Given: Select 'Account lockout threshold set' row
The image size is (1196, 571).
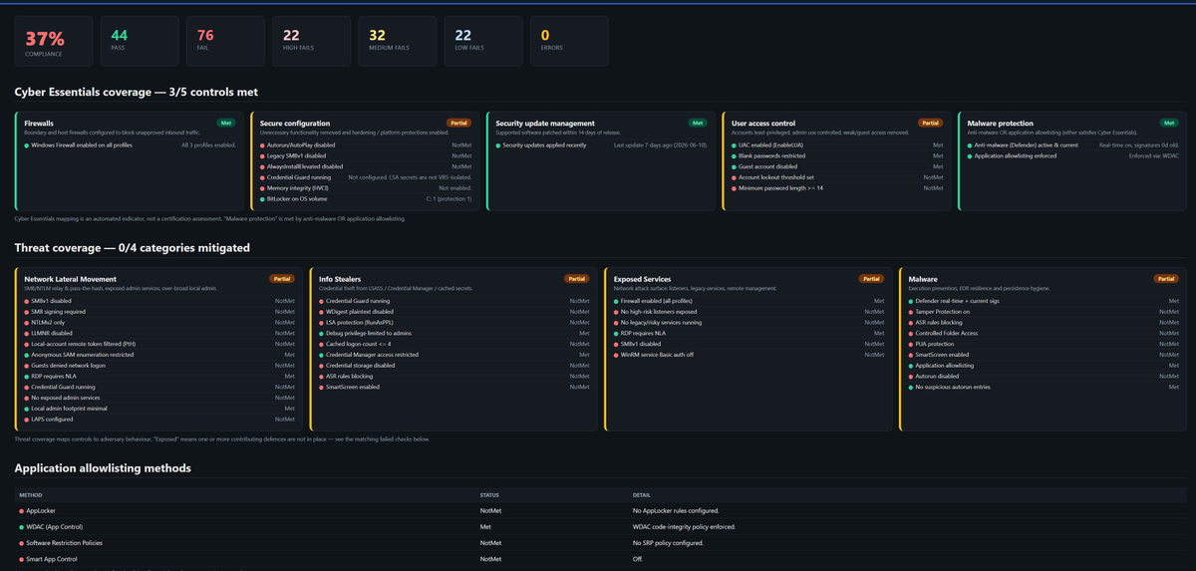Looking at the screenshot, I should (x=837, y=177).
